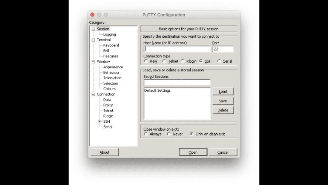The image size is (328, 185).
Task: Save the current session
Action: [223, 101]
